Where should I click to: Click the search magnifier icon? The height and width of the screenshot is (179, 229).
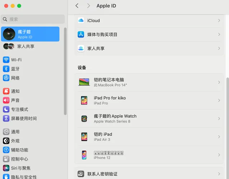(5, 19)
